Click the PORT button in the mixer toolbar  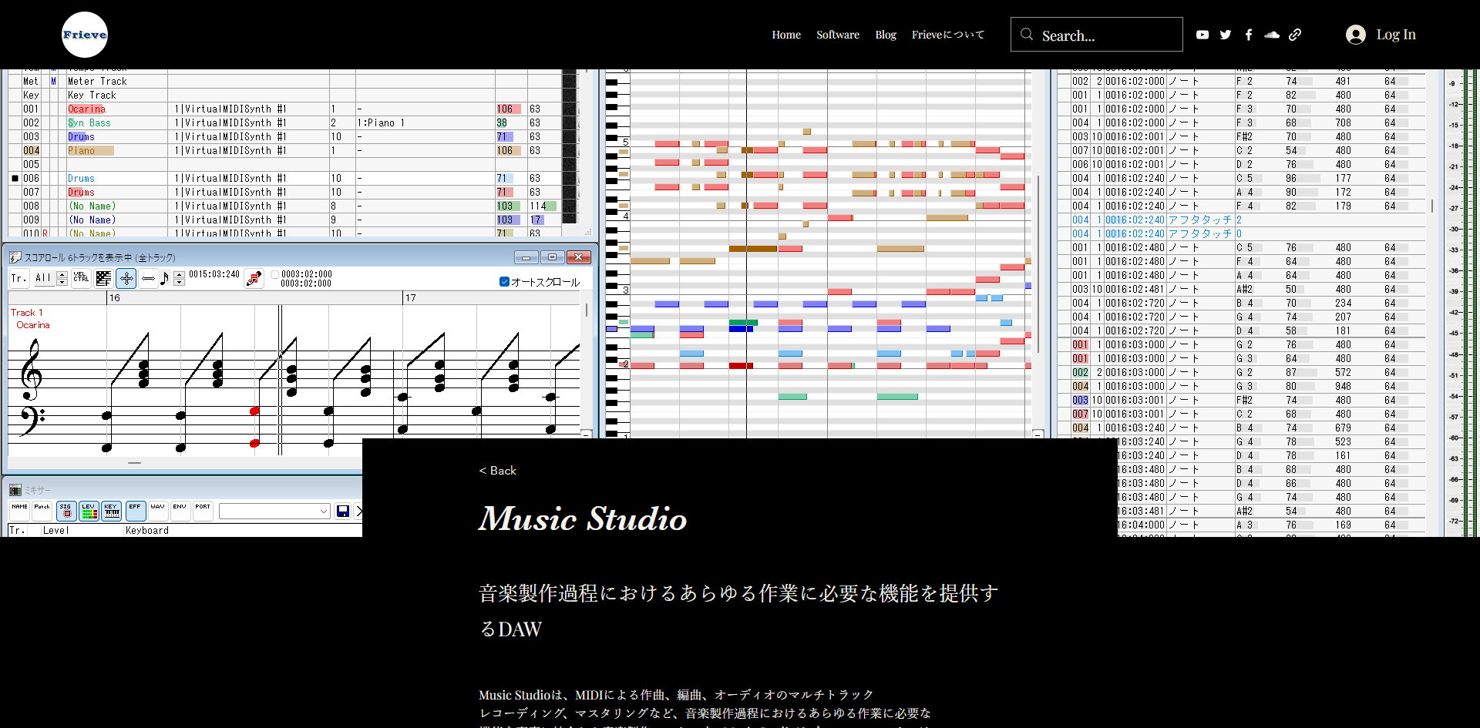click(x=203, y=511)
